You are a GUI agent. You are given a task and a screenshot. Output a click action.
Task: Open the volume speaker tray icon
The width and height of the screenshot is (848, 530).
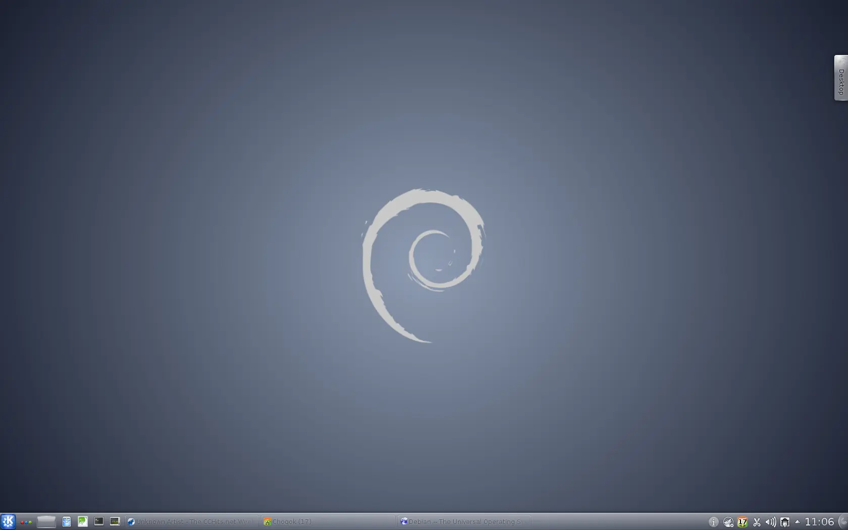pyautogui.click(x=770, y=522)
